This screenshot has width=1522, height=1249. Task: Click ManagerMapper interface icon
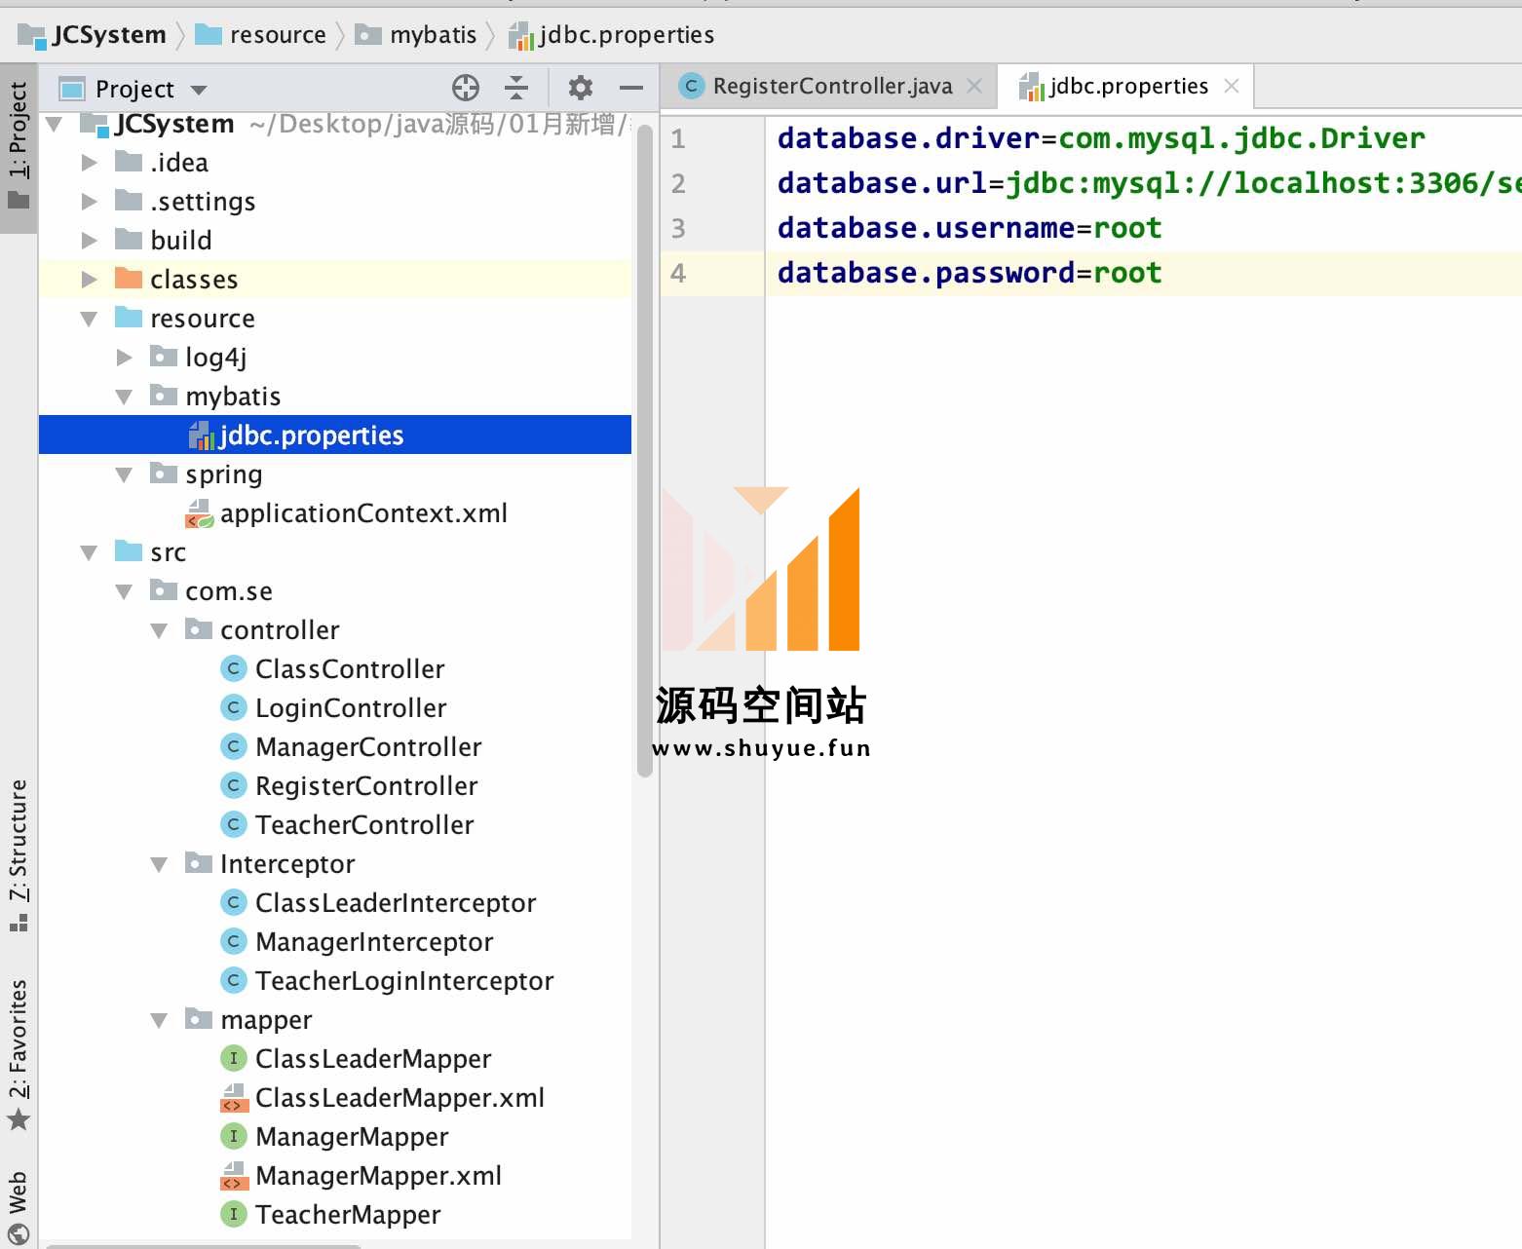233,1136
